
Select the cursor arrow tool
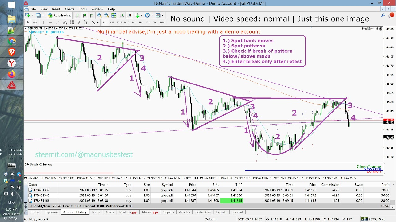[28, 23]
